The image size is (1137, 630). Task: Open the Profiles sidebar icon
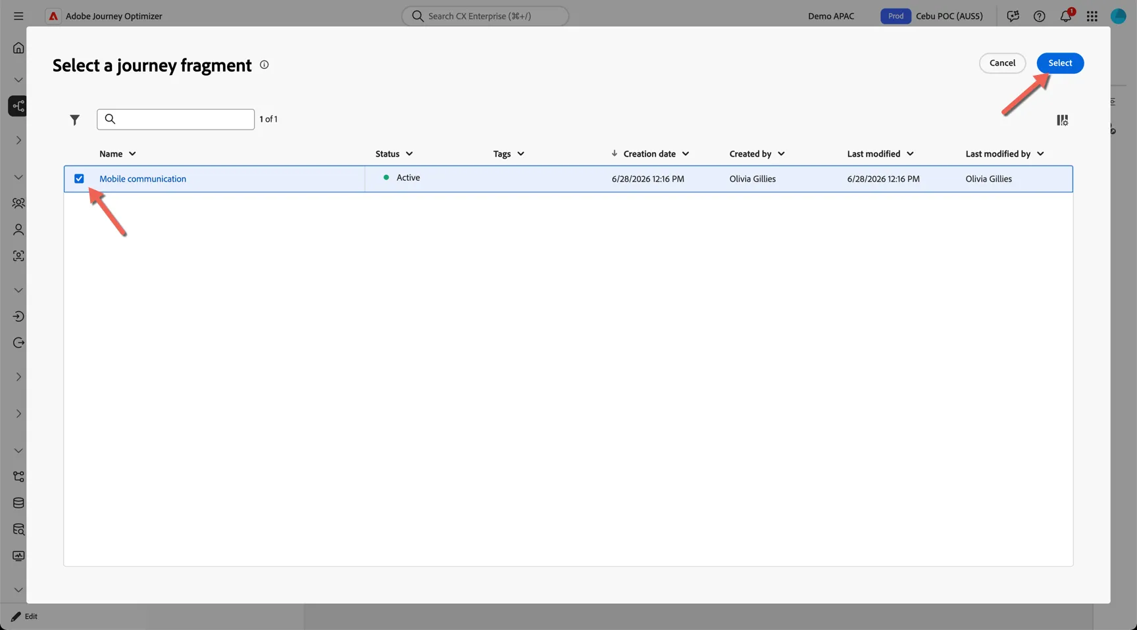click(18, 230)
